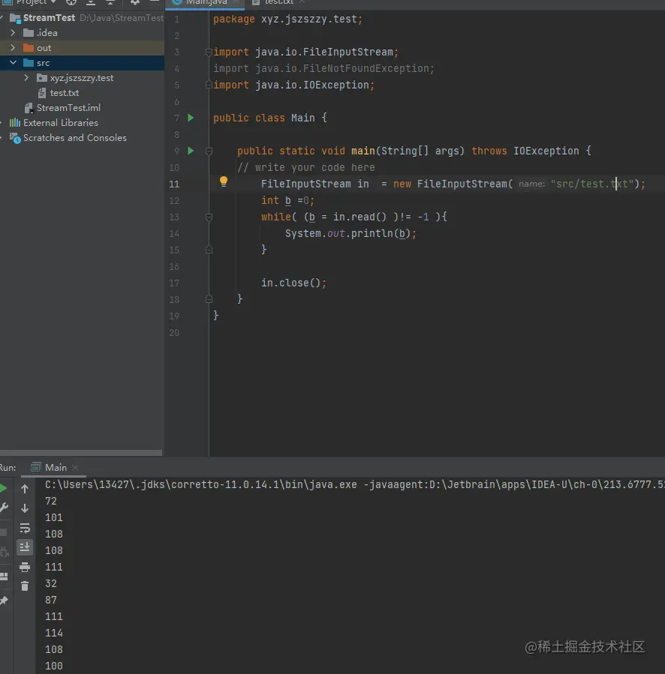The image size is (665, 674).
Task: Fold the while loop at line 13
Action: pyautogui.click(x=209, y=217)
